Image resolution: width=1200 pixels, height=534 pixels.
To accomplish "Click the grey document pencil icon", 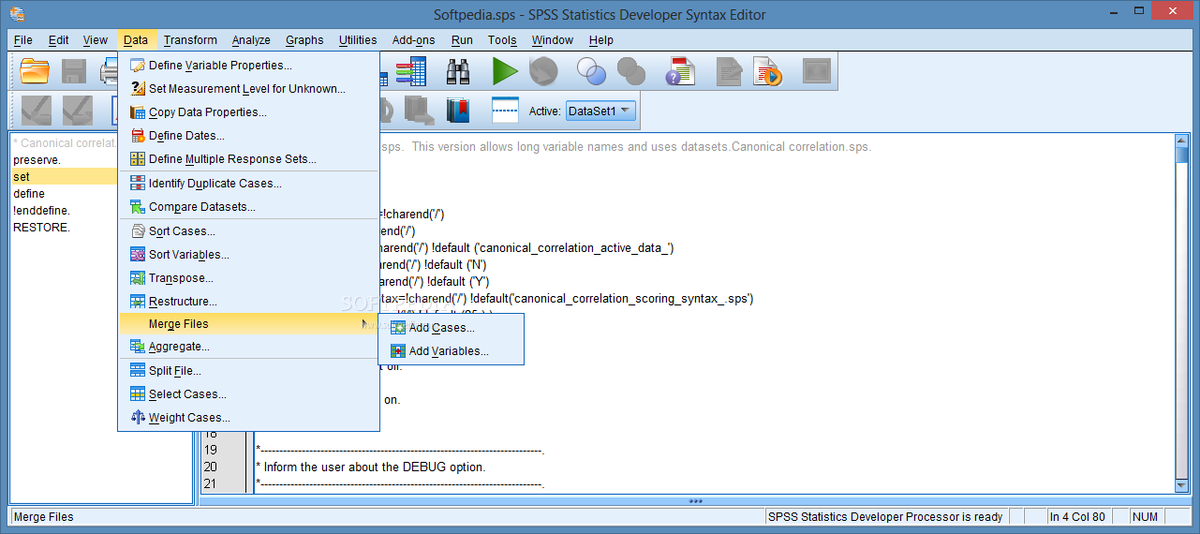I will 730,71.
